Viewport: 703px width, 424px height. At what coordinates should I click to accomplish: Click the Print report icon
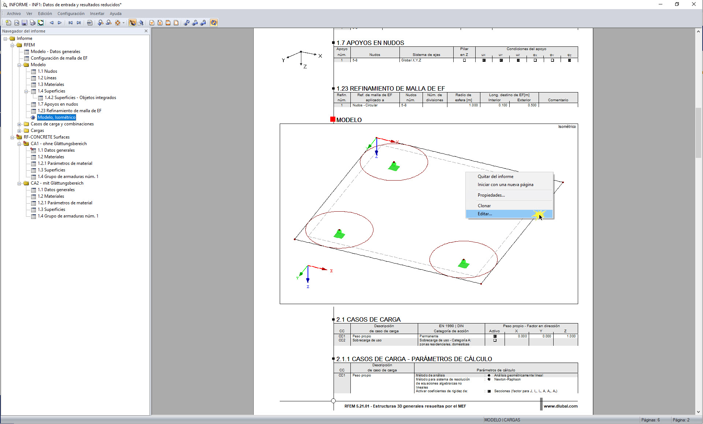(x=33, y=23)
